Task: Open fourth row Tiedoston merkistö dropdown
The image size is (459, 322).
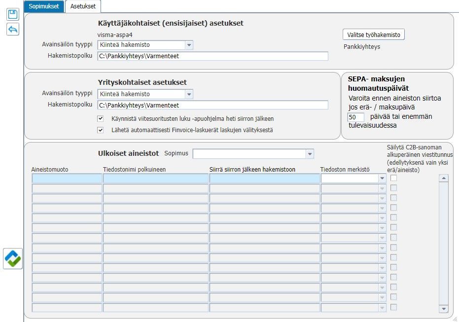Action: click(x=382, y=208)
